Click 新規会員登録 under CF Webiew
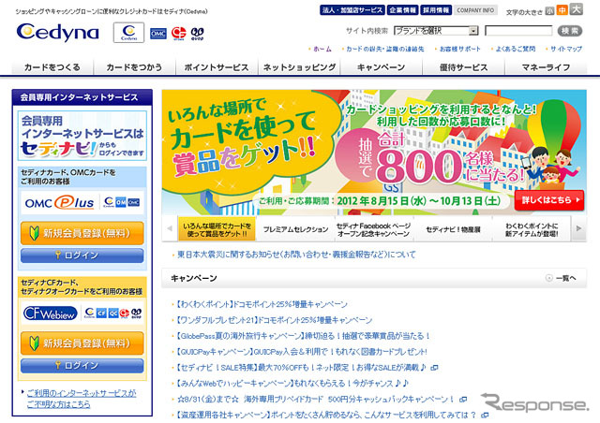The height and width of the screenshot is (423, 600). [x=82, y=343]
